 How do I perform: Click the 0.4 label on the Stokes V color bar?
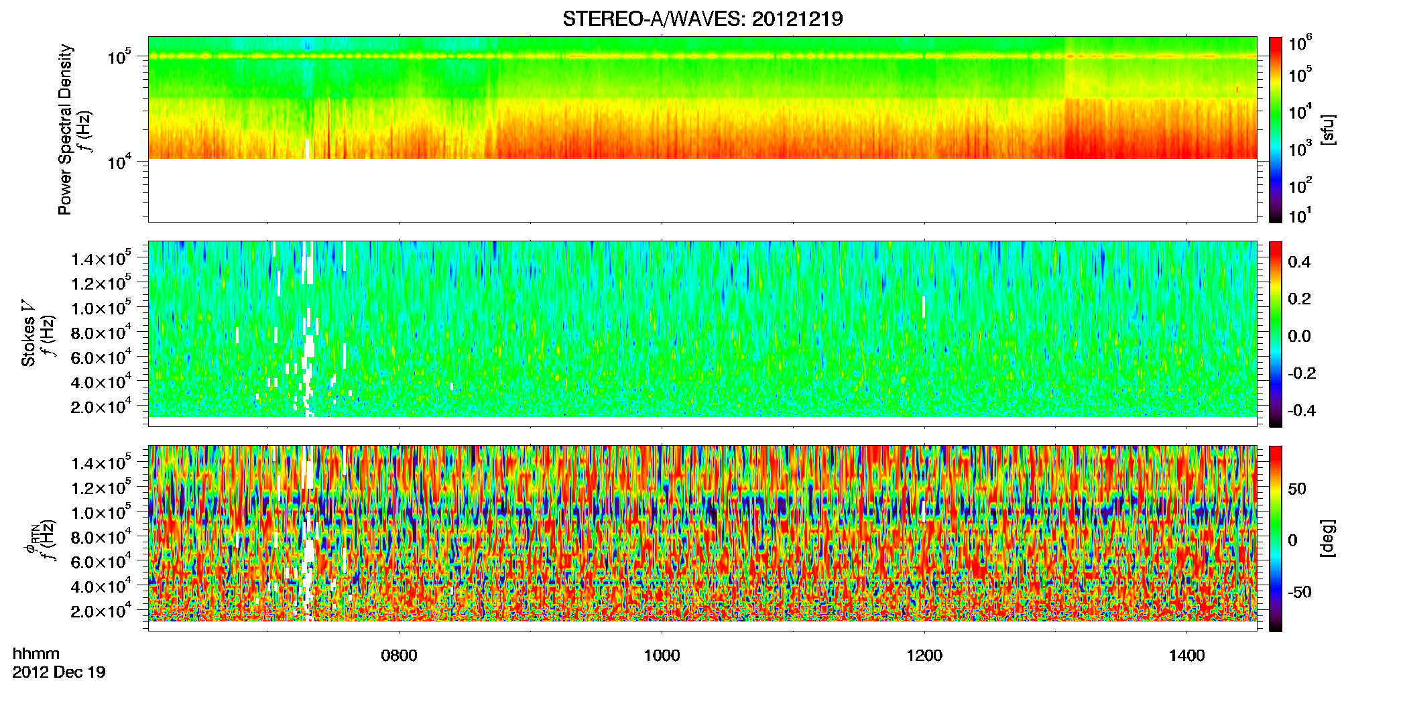[x=1299, y=262]
